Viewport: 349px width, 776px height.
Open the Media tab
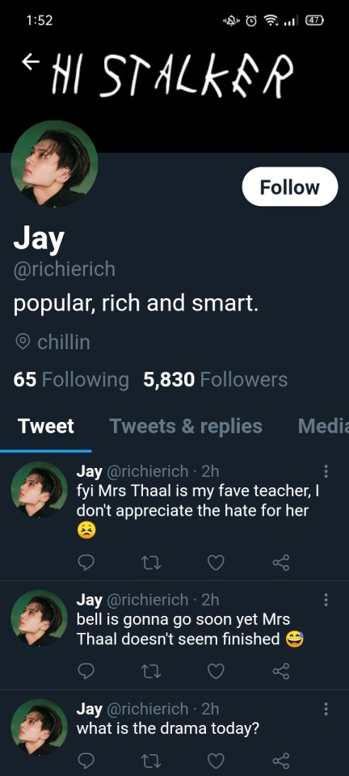323,426
